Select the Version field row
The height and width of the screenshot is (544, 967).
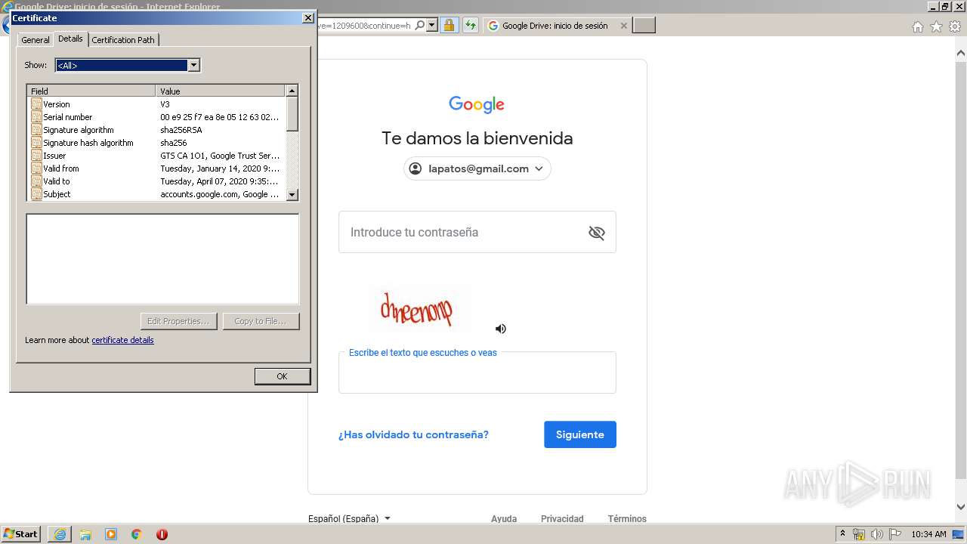pyautogui.click(x=156, y=104)
